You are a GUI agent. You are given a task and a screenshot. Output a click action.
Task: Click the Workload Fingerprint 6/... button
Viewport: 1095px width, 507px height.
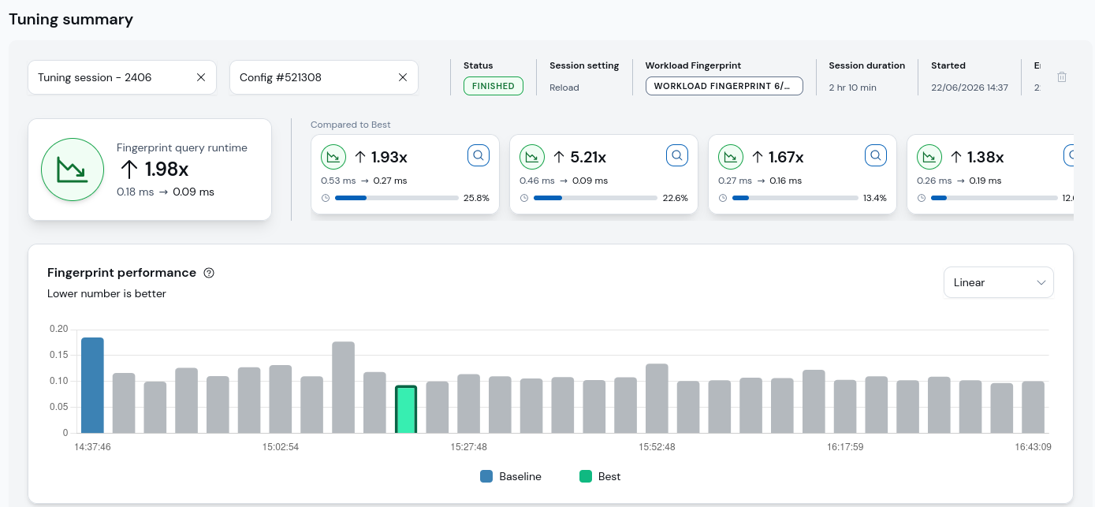pyautogui.click(x=724, y=86)
